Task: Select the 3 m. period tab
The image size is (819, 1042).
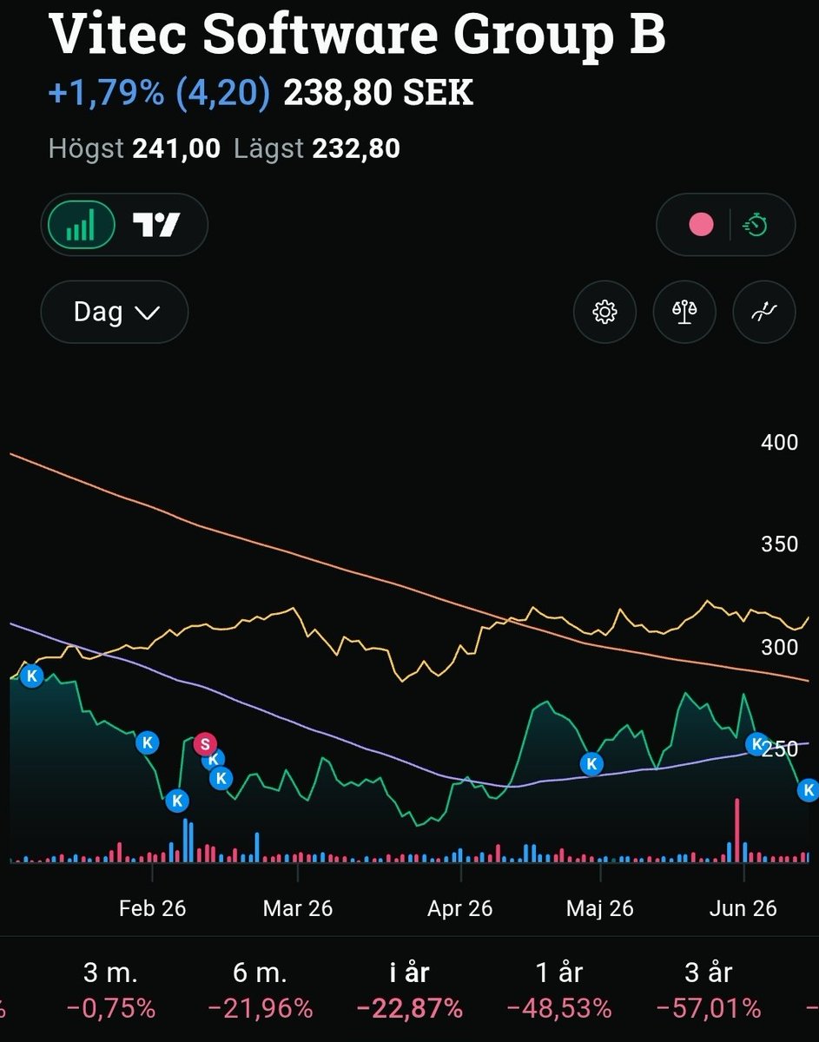Action: pyautogui.click(x=110, y=990)
